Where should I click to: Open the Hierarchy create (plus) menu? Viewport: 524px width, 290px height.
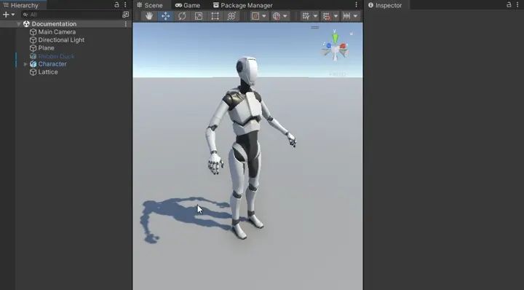coord(9,15)
